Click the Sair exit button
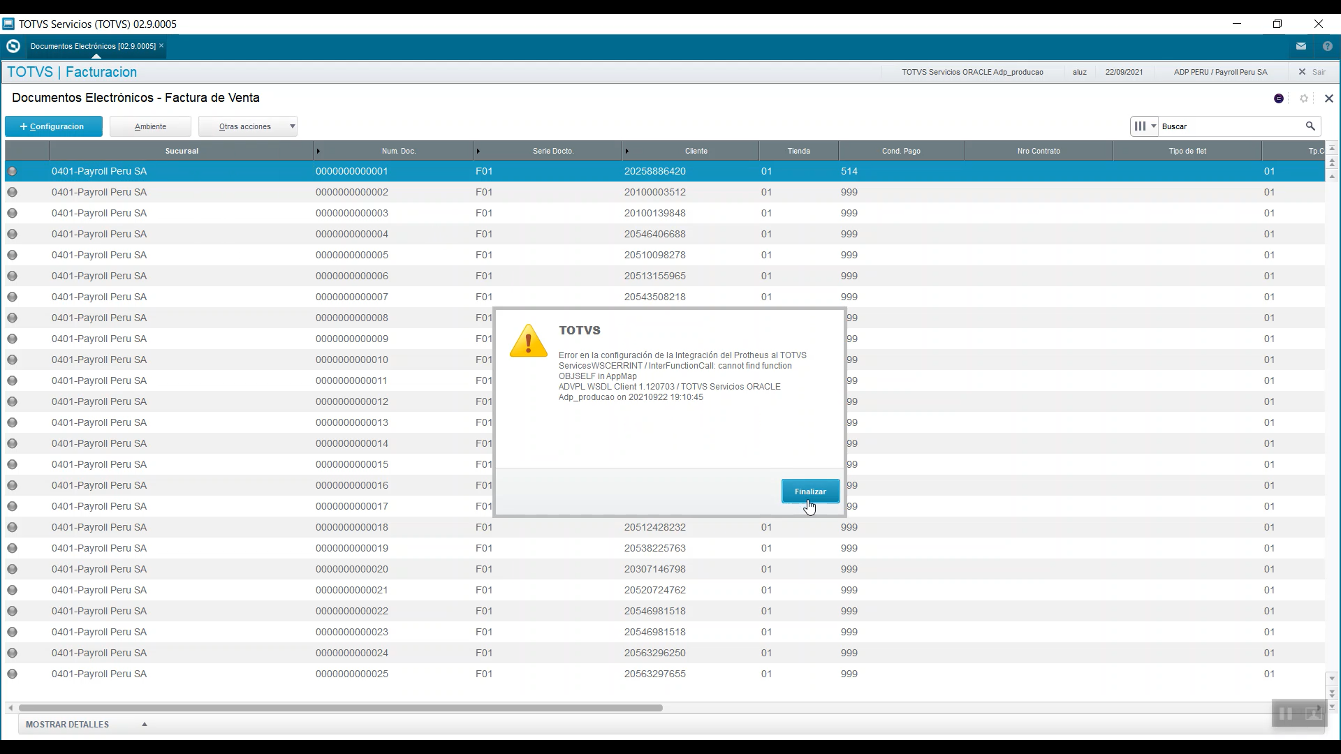This screenshot has width=1341, height=754. (x=1312, y=72)
